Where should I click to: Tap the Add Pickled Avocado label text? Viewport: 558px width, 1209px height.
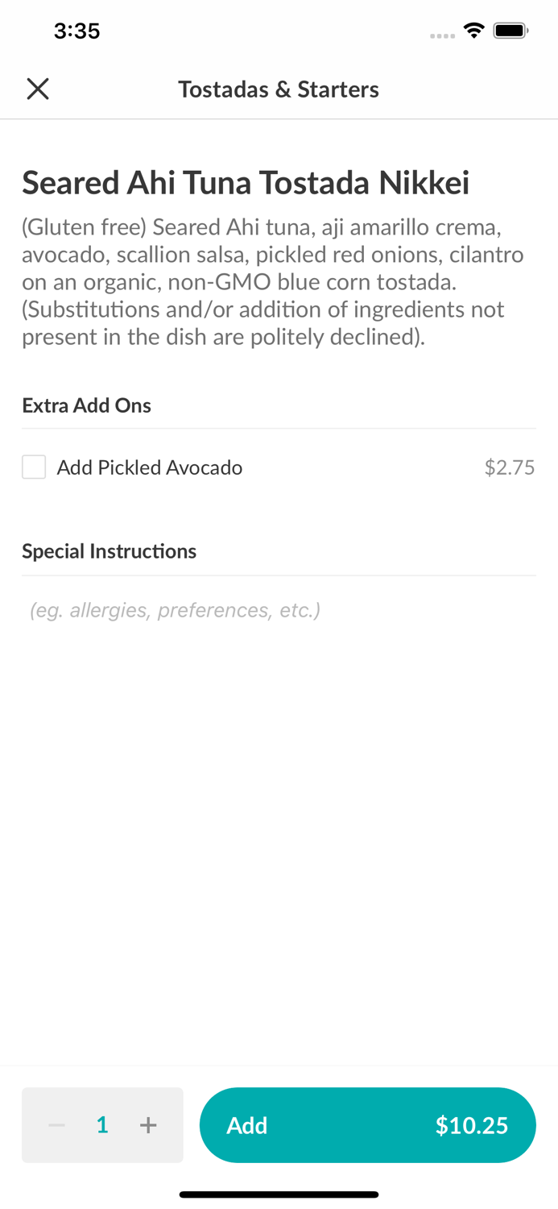150,467
